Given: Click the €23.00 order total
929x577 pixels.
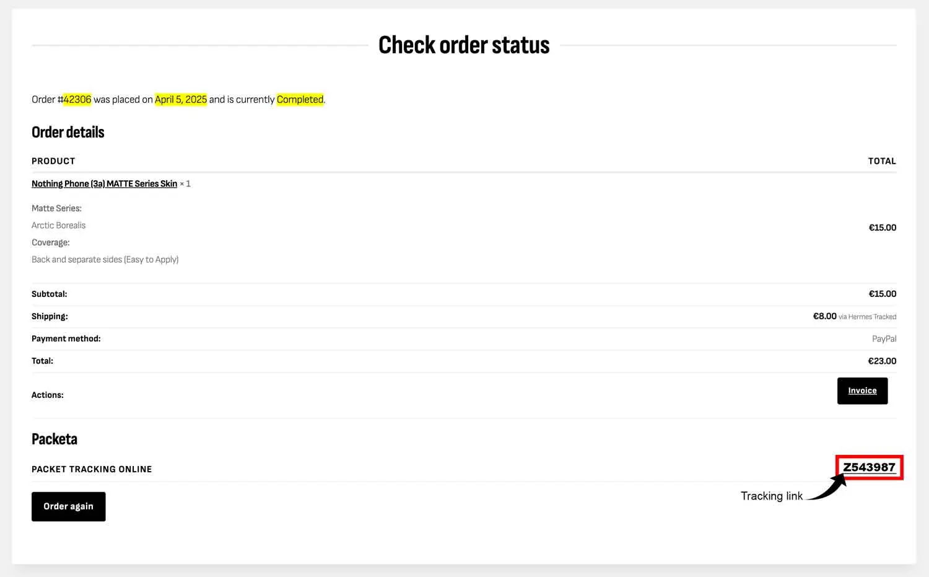Looking at the screenshot, I should click(882, 361).
